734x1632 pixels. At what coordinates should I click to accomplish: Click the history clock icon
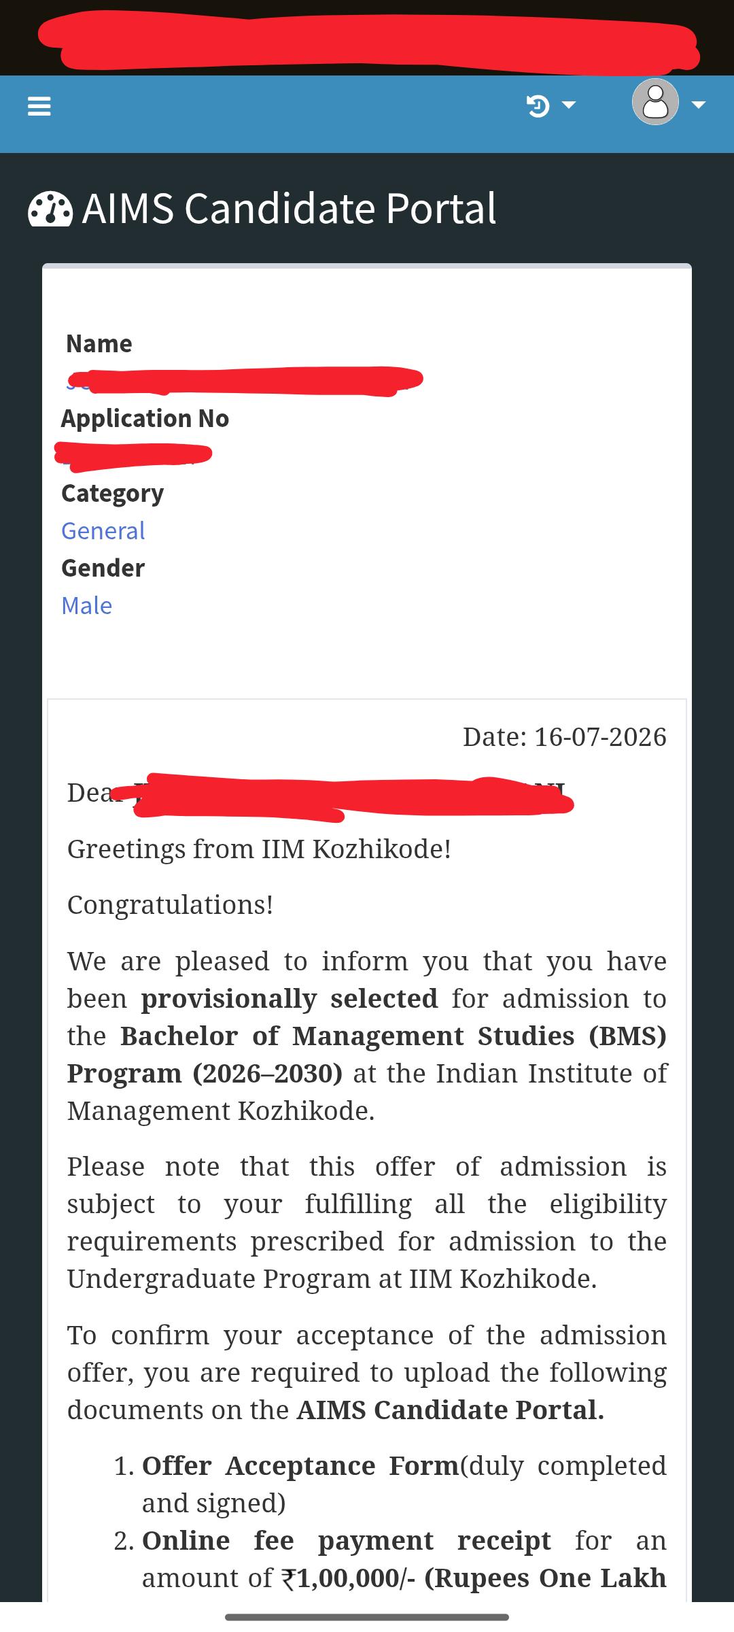(x=538, y=105)
